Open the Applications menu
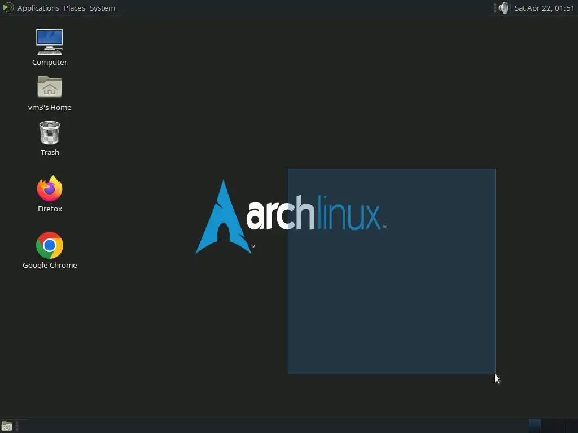The width and height of the screenshot is (578, 433). pyautogui.click(x=38, y=8)
